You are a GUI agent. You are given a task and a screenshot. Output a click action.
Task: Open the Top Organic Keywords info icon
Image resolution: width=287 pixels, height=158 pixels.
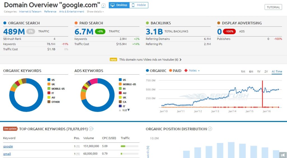[91, 129]
